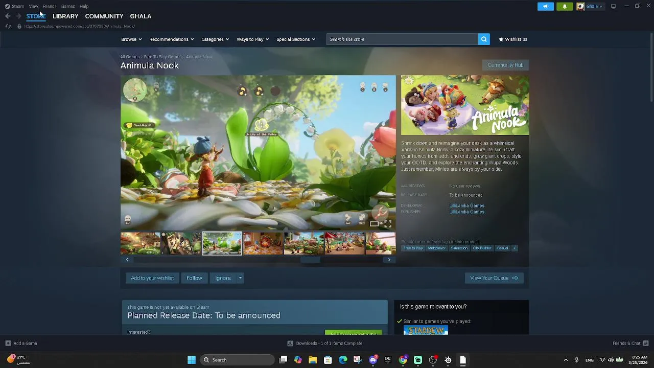Open Microsoft Edge from the taskbar

(x=343, y=360)
